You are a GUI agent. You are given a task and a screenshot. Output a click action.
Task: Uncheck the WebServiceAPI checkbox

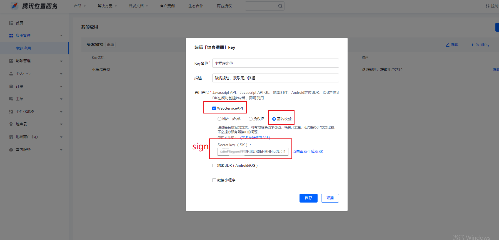tap(214, 108)
